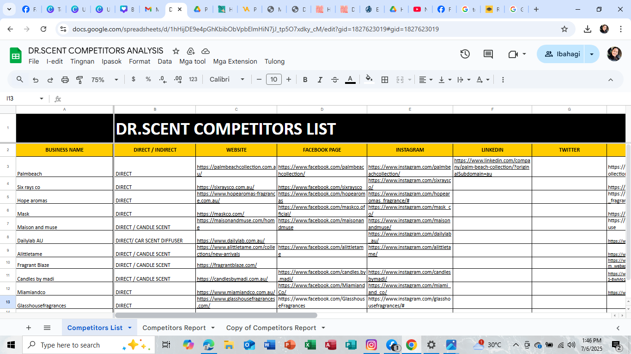Open the Mga Extension menu

point(235,61)
